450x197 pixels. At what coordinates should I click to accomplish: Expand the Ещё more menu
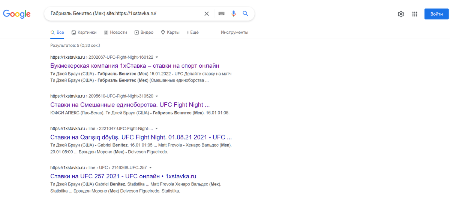(x=192, y=33)
